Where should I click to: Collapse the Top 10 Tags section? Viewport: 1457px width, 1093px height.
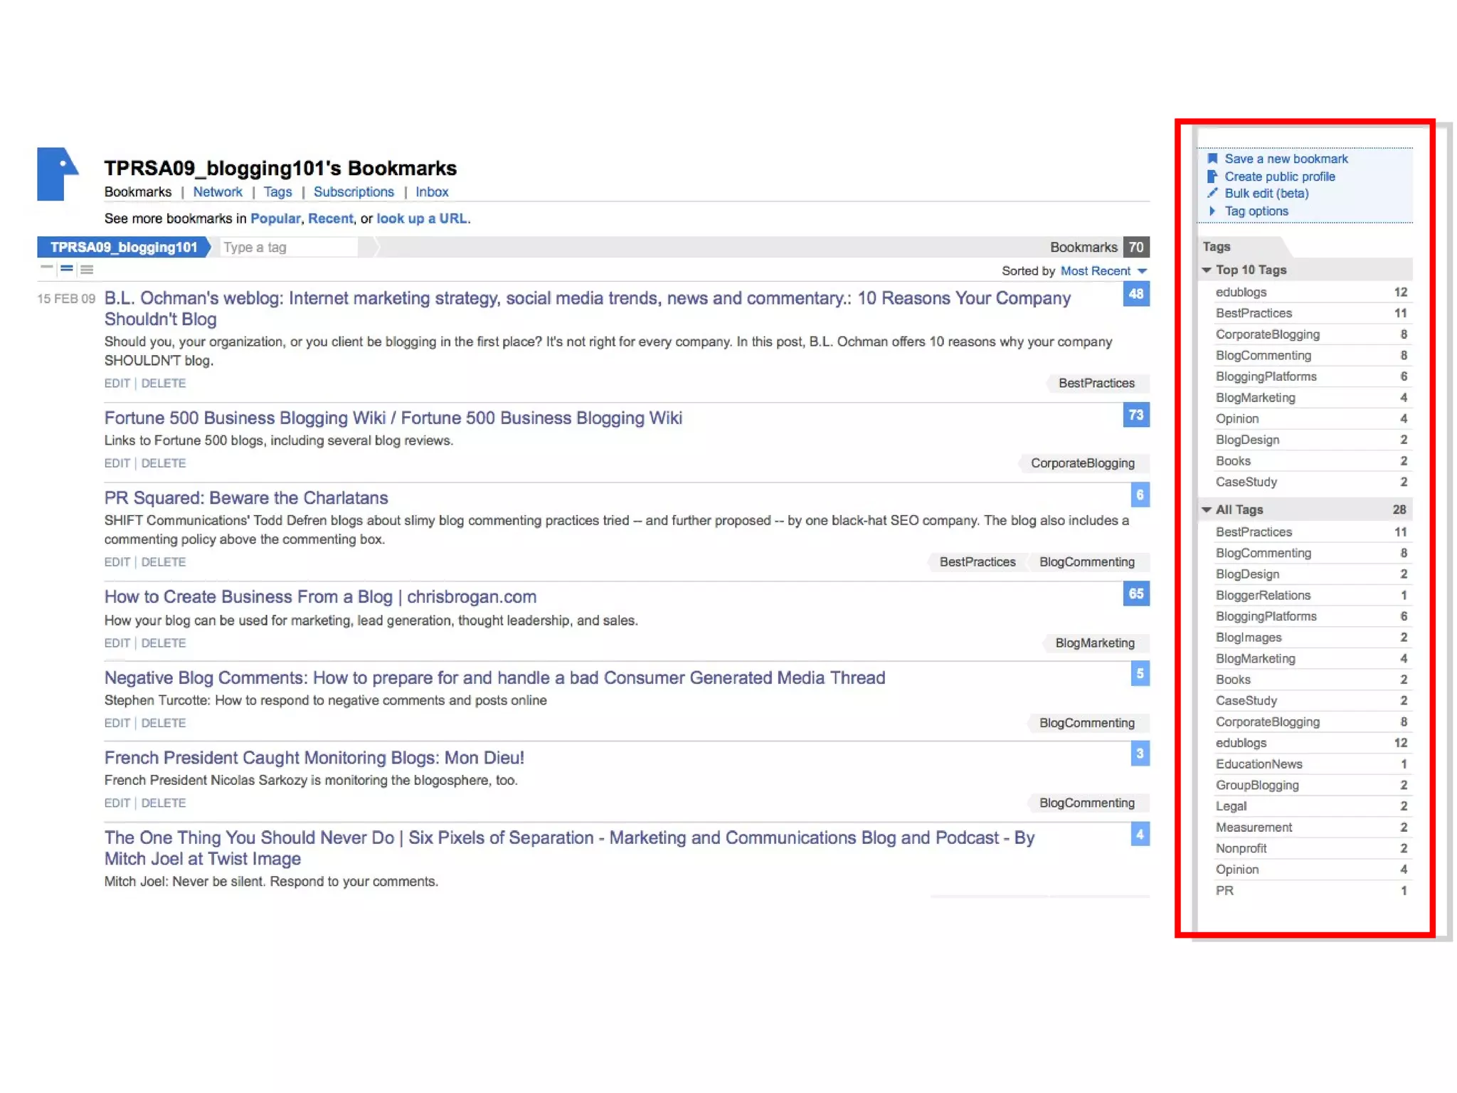(x=1207, y=270)
